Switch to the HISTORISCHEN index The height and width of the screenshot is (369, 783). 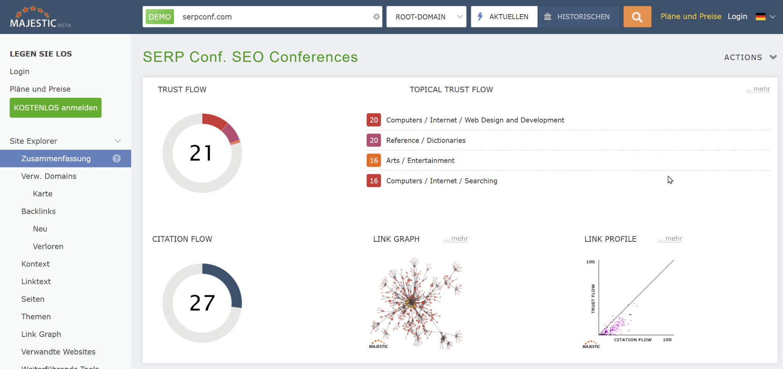[578, 17]
